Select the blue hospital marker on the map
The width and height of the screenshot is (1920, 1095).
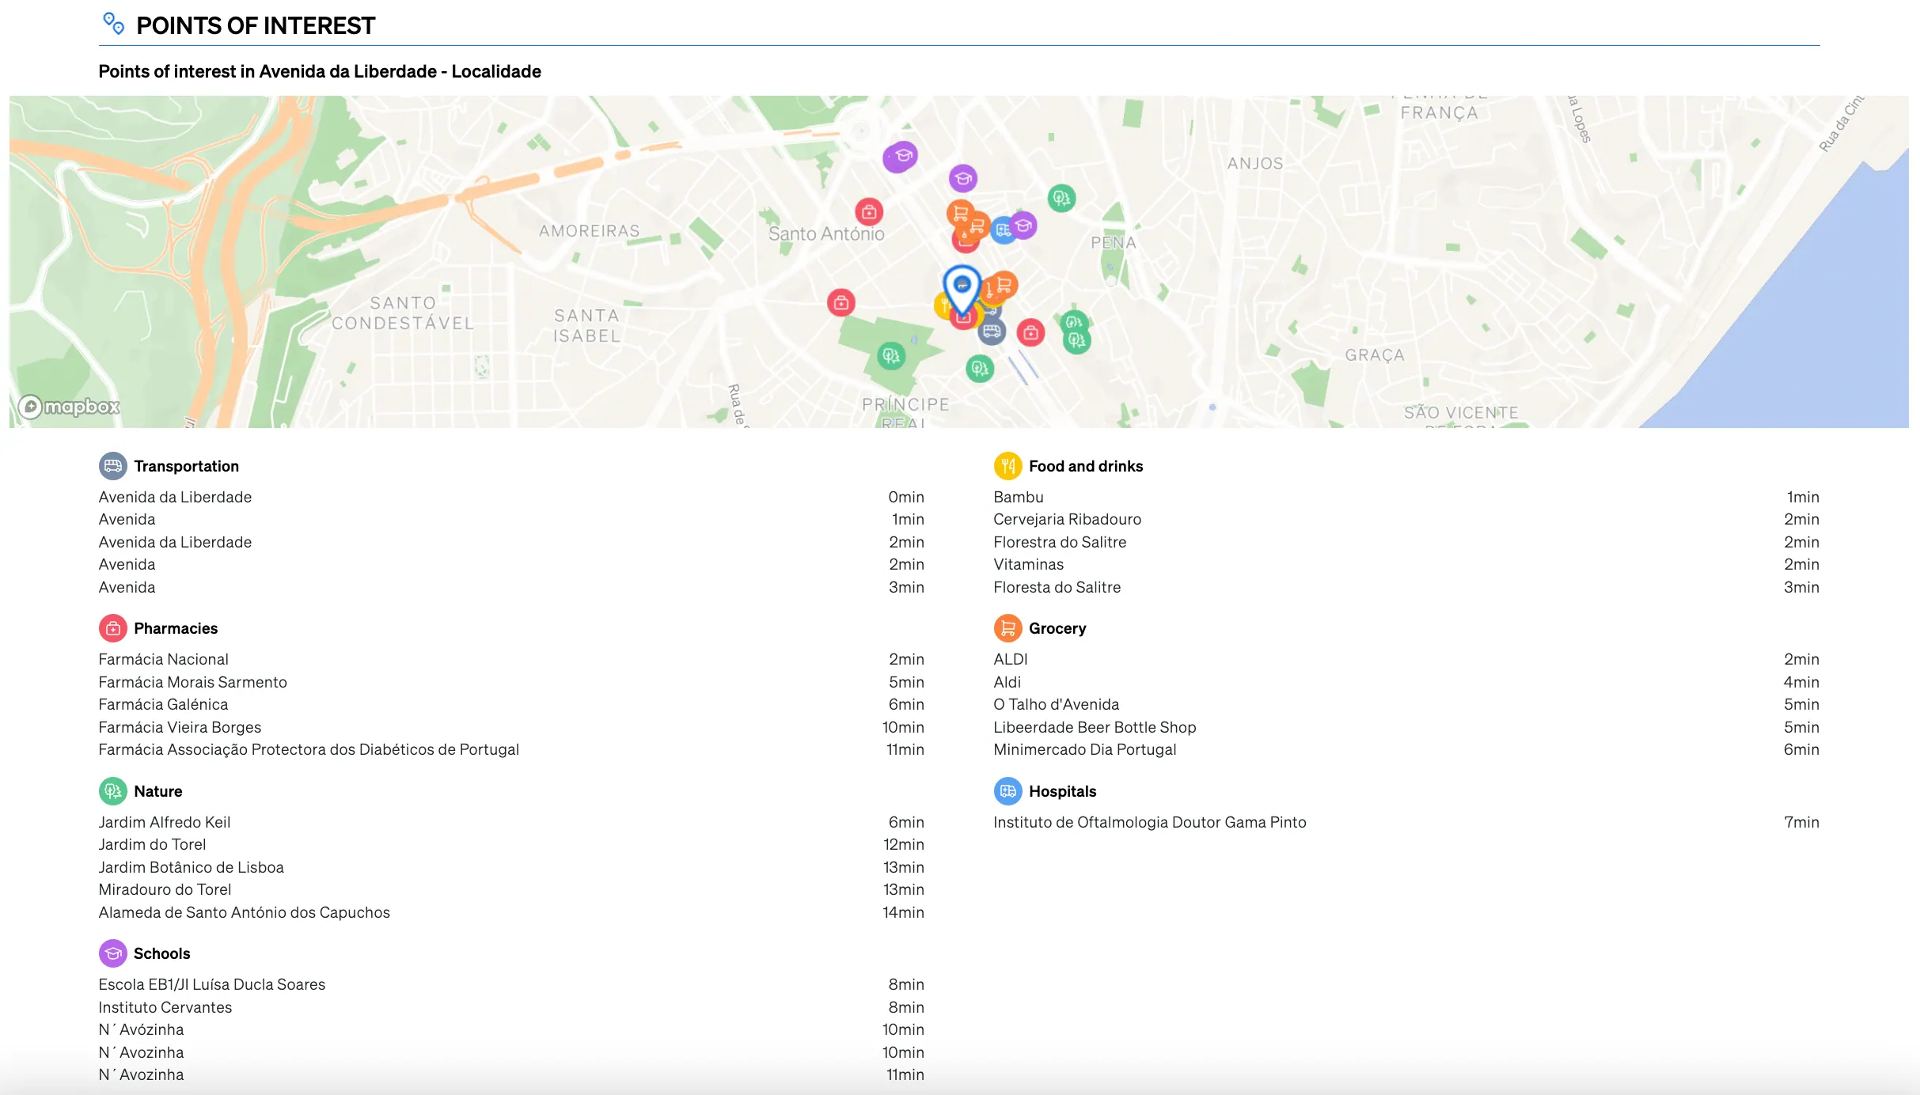tap(1003, 230)
